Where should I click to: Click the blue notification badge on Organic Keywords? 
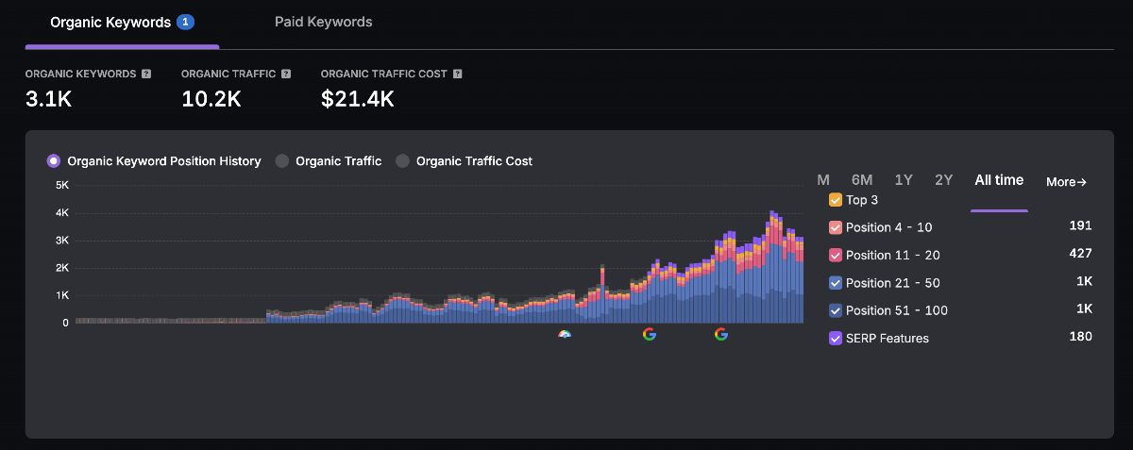pos(185,22)
